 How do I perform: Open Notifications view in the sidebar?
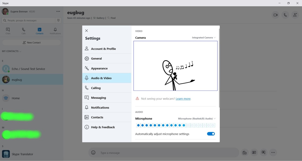point(55,30)
